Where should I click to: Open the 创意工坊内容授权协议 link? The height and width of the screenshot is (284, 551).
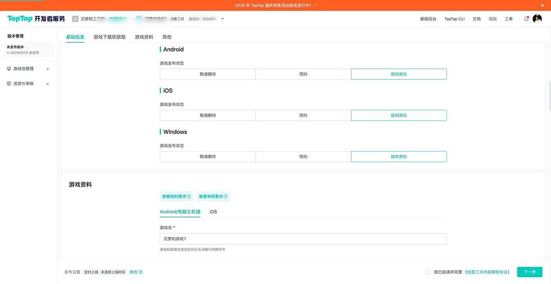(487, 272)
